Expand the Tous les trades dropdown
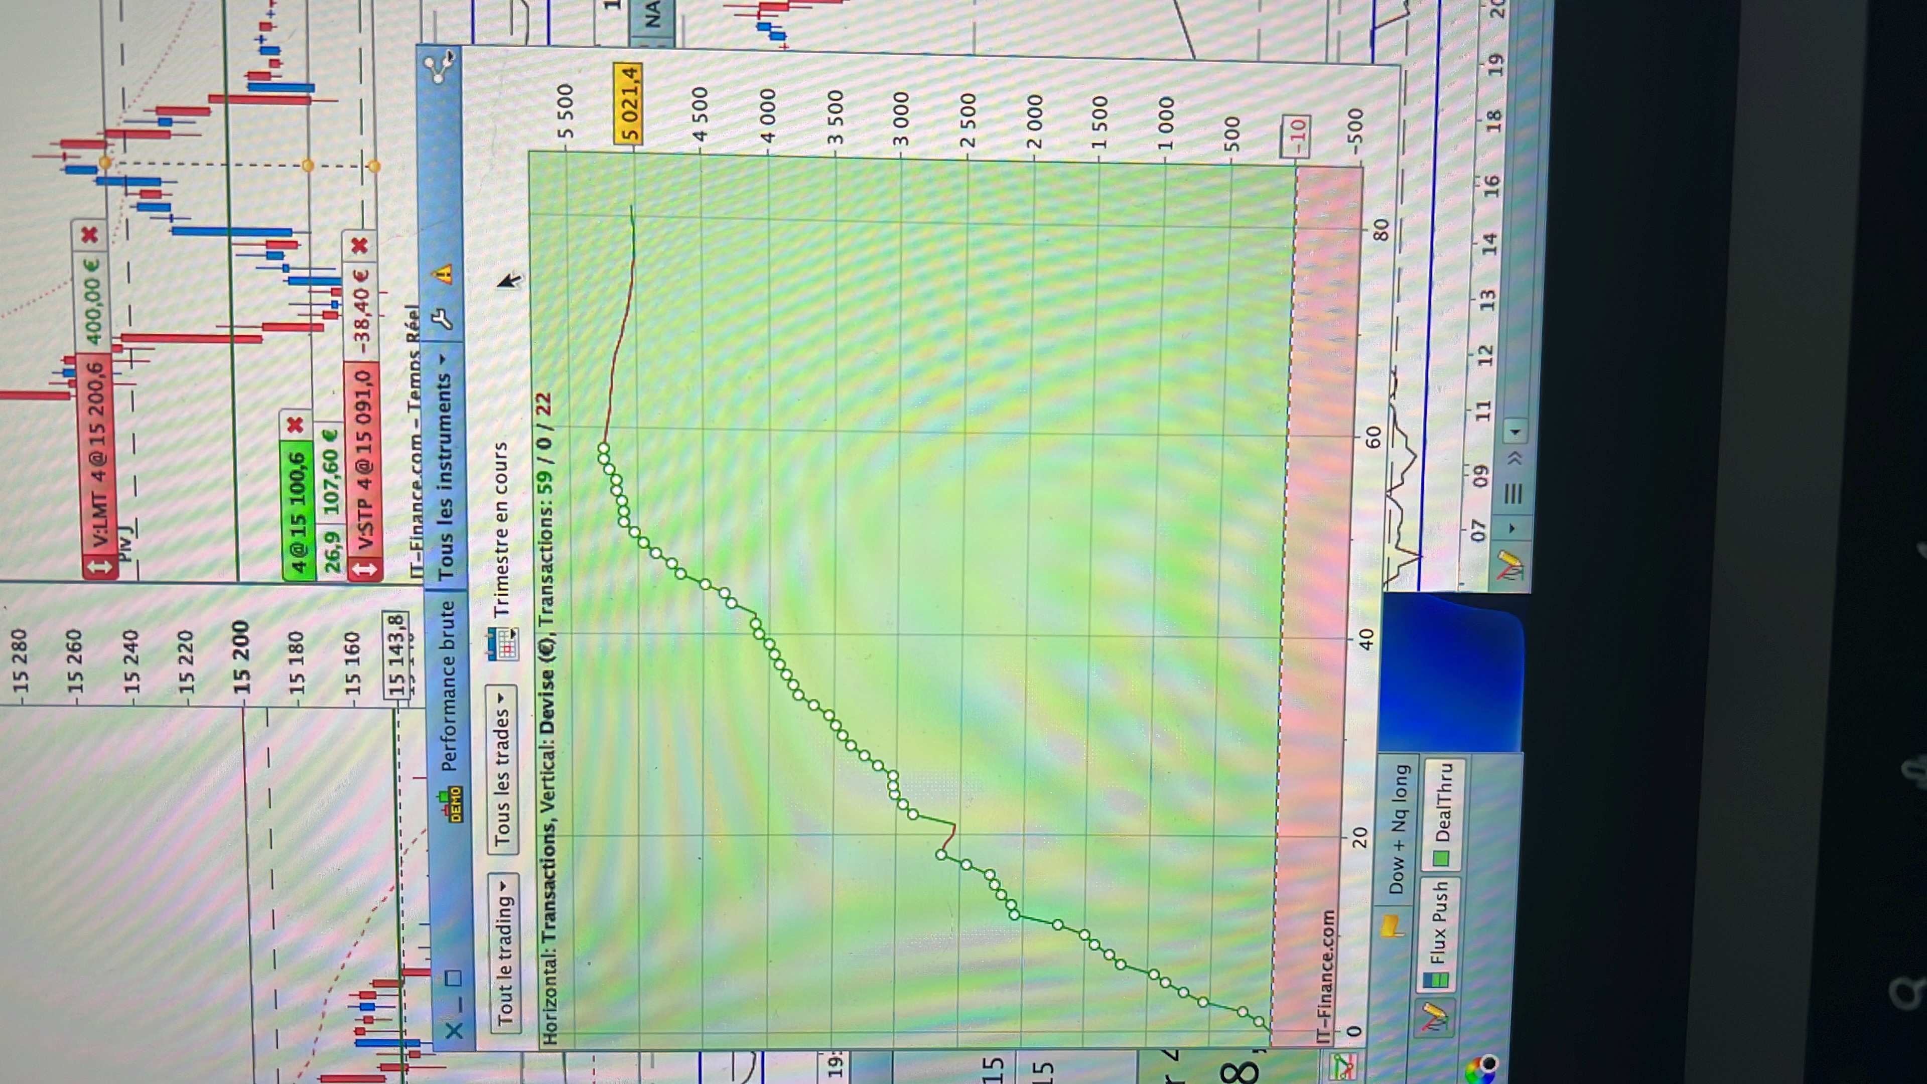The image size is (1927, 1084). click(502, 769)
